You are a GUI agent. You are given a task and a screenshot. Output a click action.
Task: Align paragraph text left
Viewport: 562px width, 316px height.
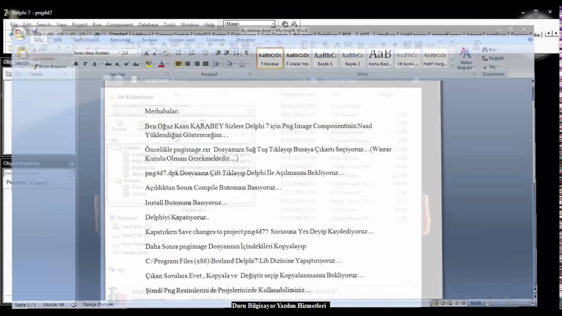pyautogui.click(x=178, y=64)
